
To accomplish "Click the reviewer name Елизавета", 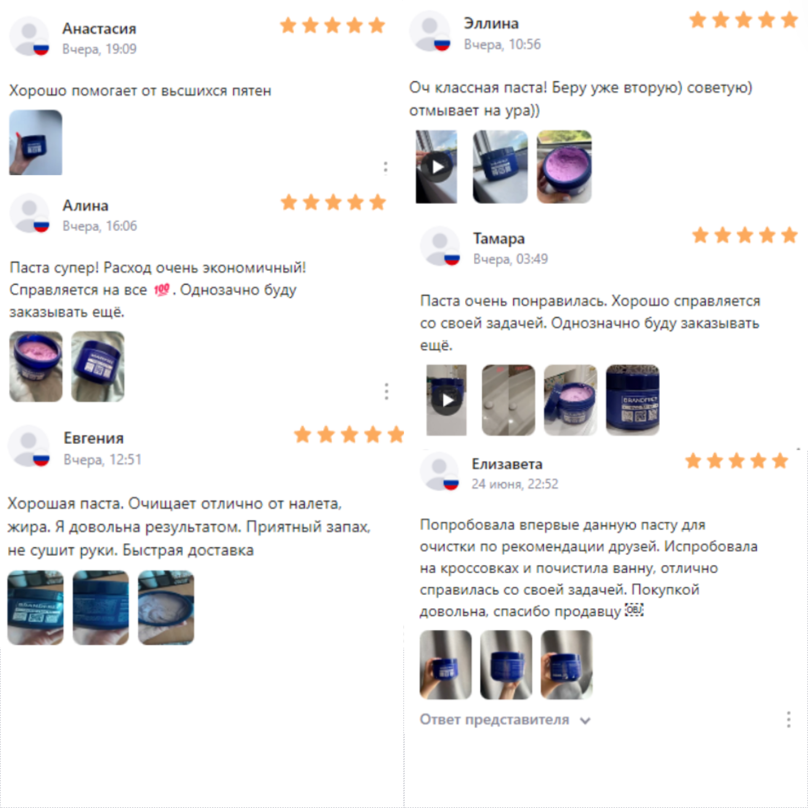I will [507, 464].
